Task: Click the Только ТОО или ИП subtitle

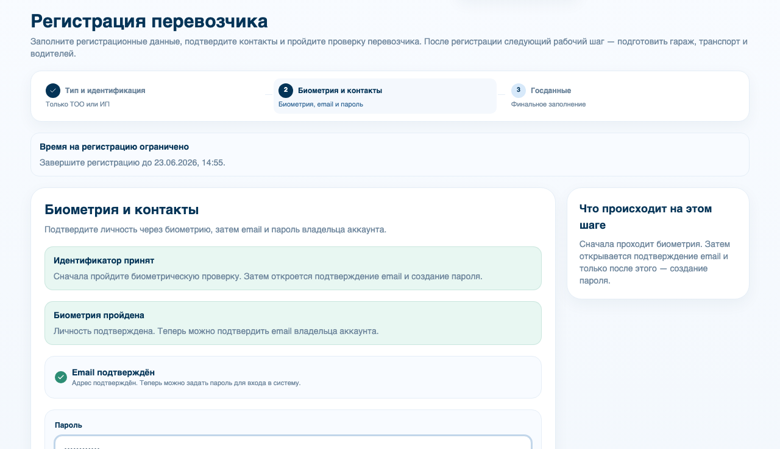Action: [x=77, y=104]
